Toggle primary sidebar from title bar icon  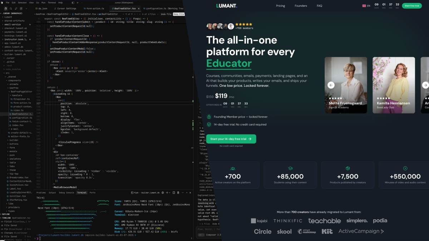pyautogui.click(x=73, y=3)
